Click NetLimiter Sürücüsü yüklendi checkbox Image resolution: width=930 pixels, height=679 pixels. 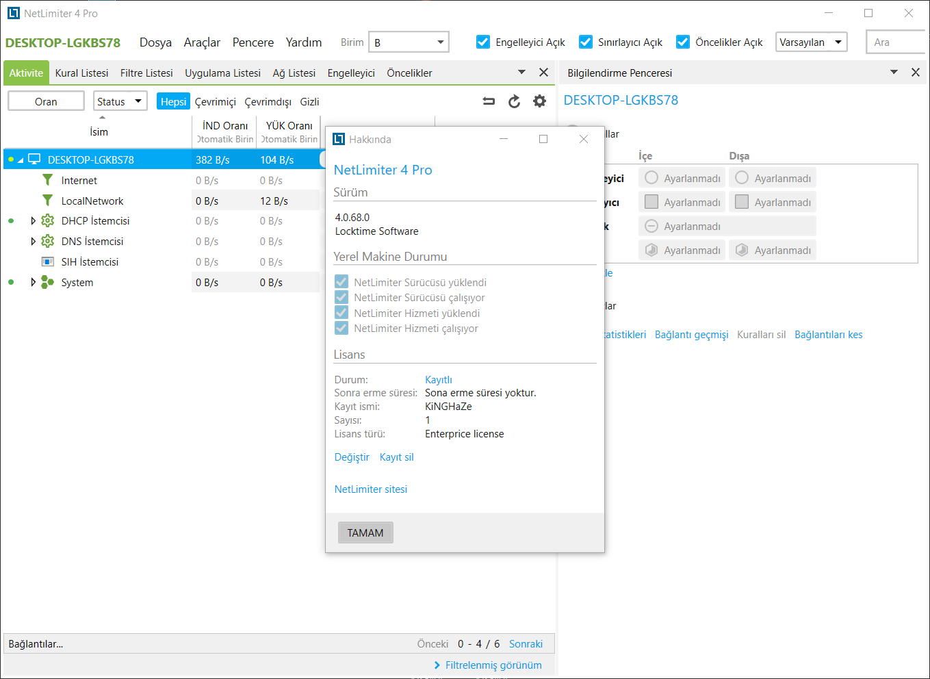click(x=341, y=282)
